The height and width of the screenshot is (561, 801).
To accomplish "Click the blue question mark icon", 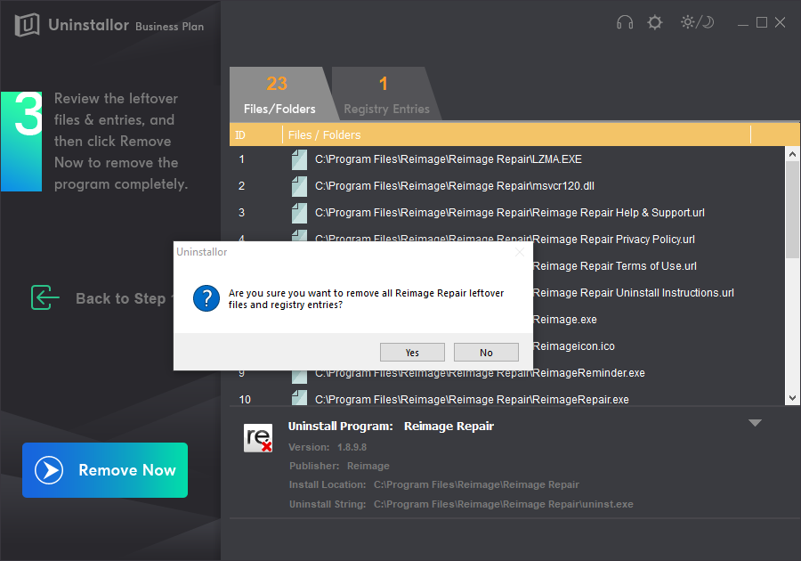I will tap(206, 298).
